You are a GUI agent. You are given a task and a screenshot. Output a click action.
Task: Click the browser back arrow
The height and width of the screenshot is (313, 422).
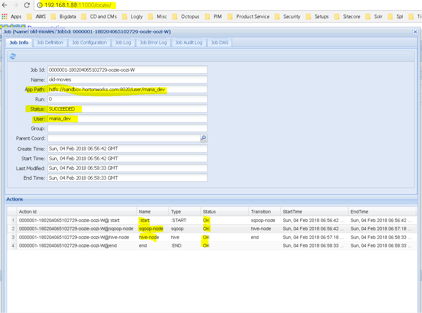4,5
